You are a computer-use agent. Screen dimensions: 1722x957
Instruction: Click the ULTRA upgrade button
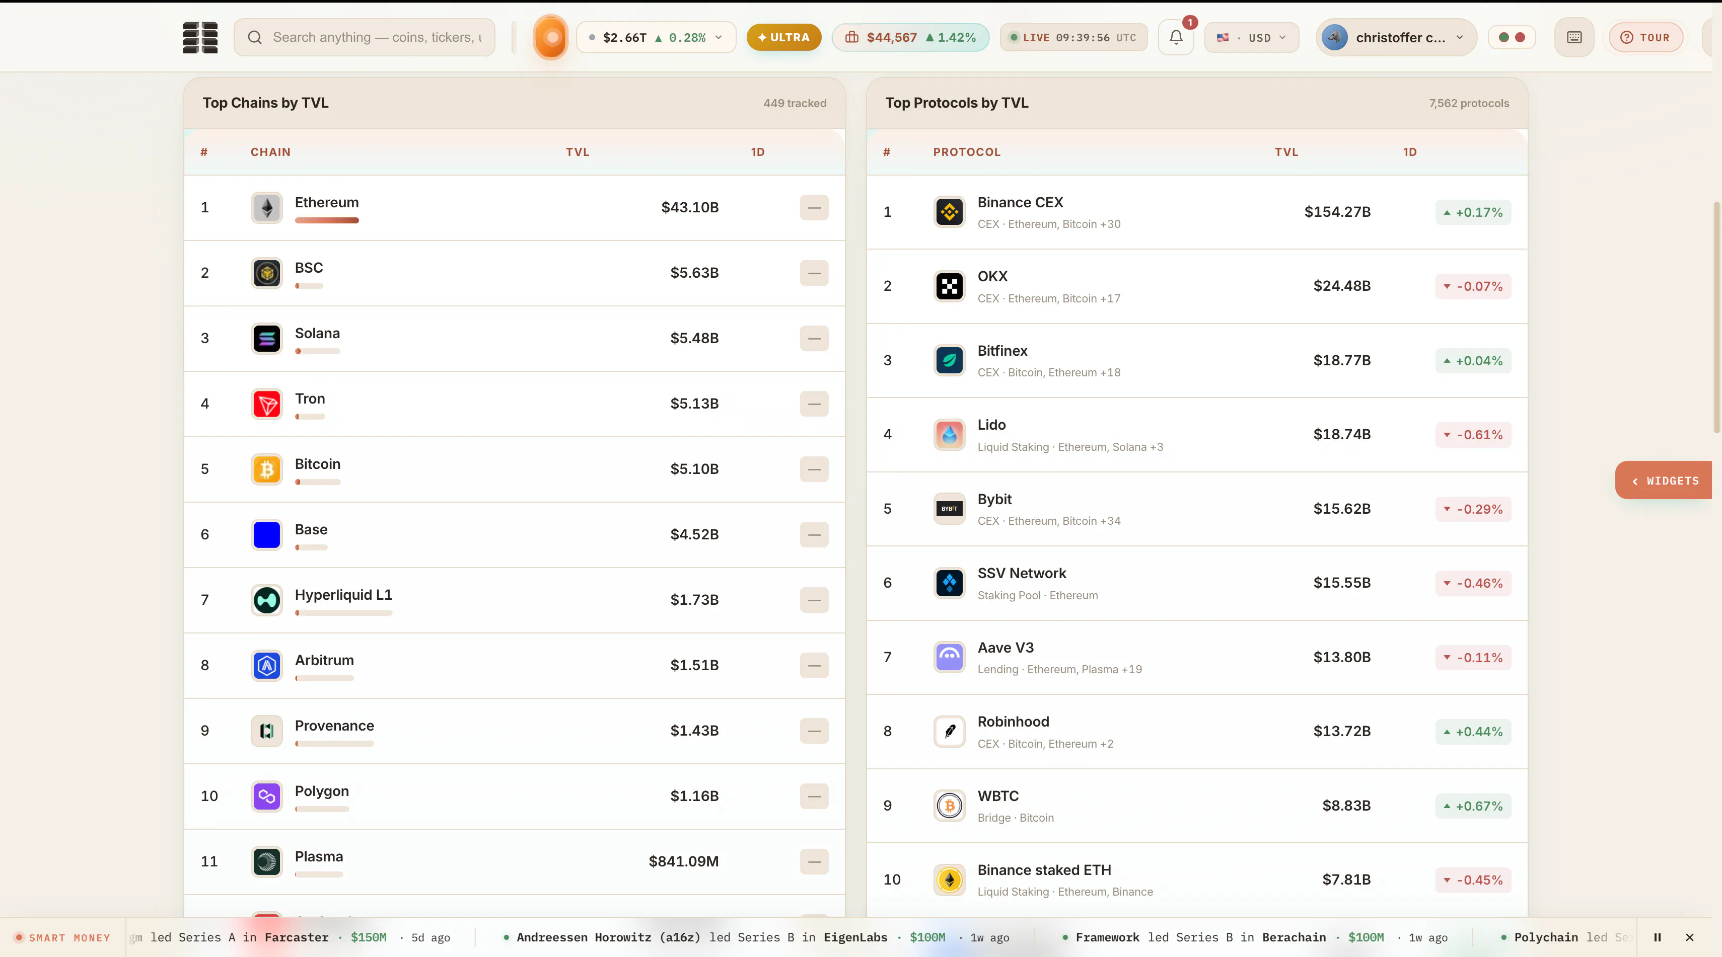[784, 37]
